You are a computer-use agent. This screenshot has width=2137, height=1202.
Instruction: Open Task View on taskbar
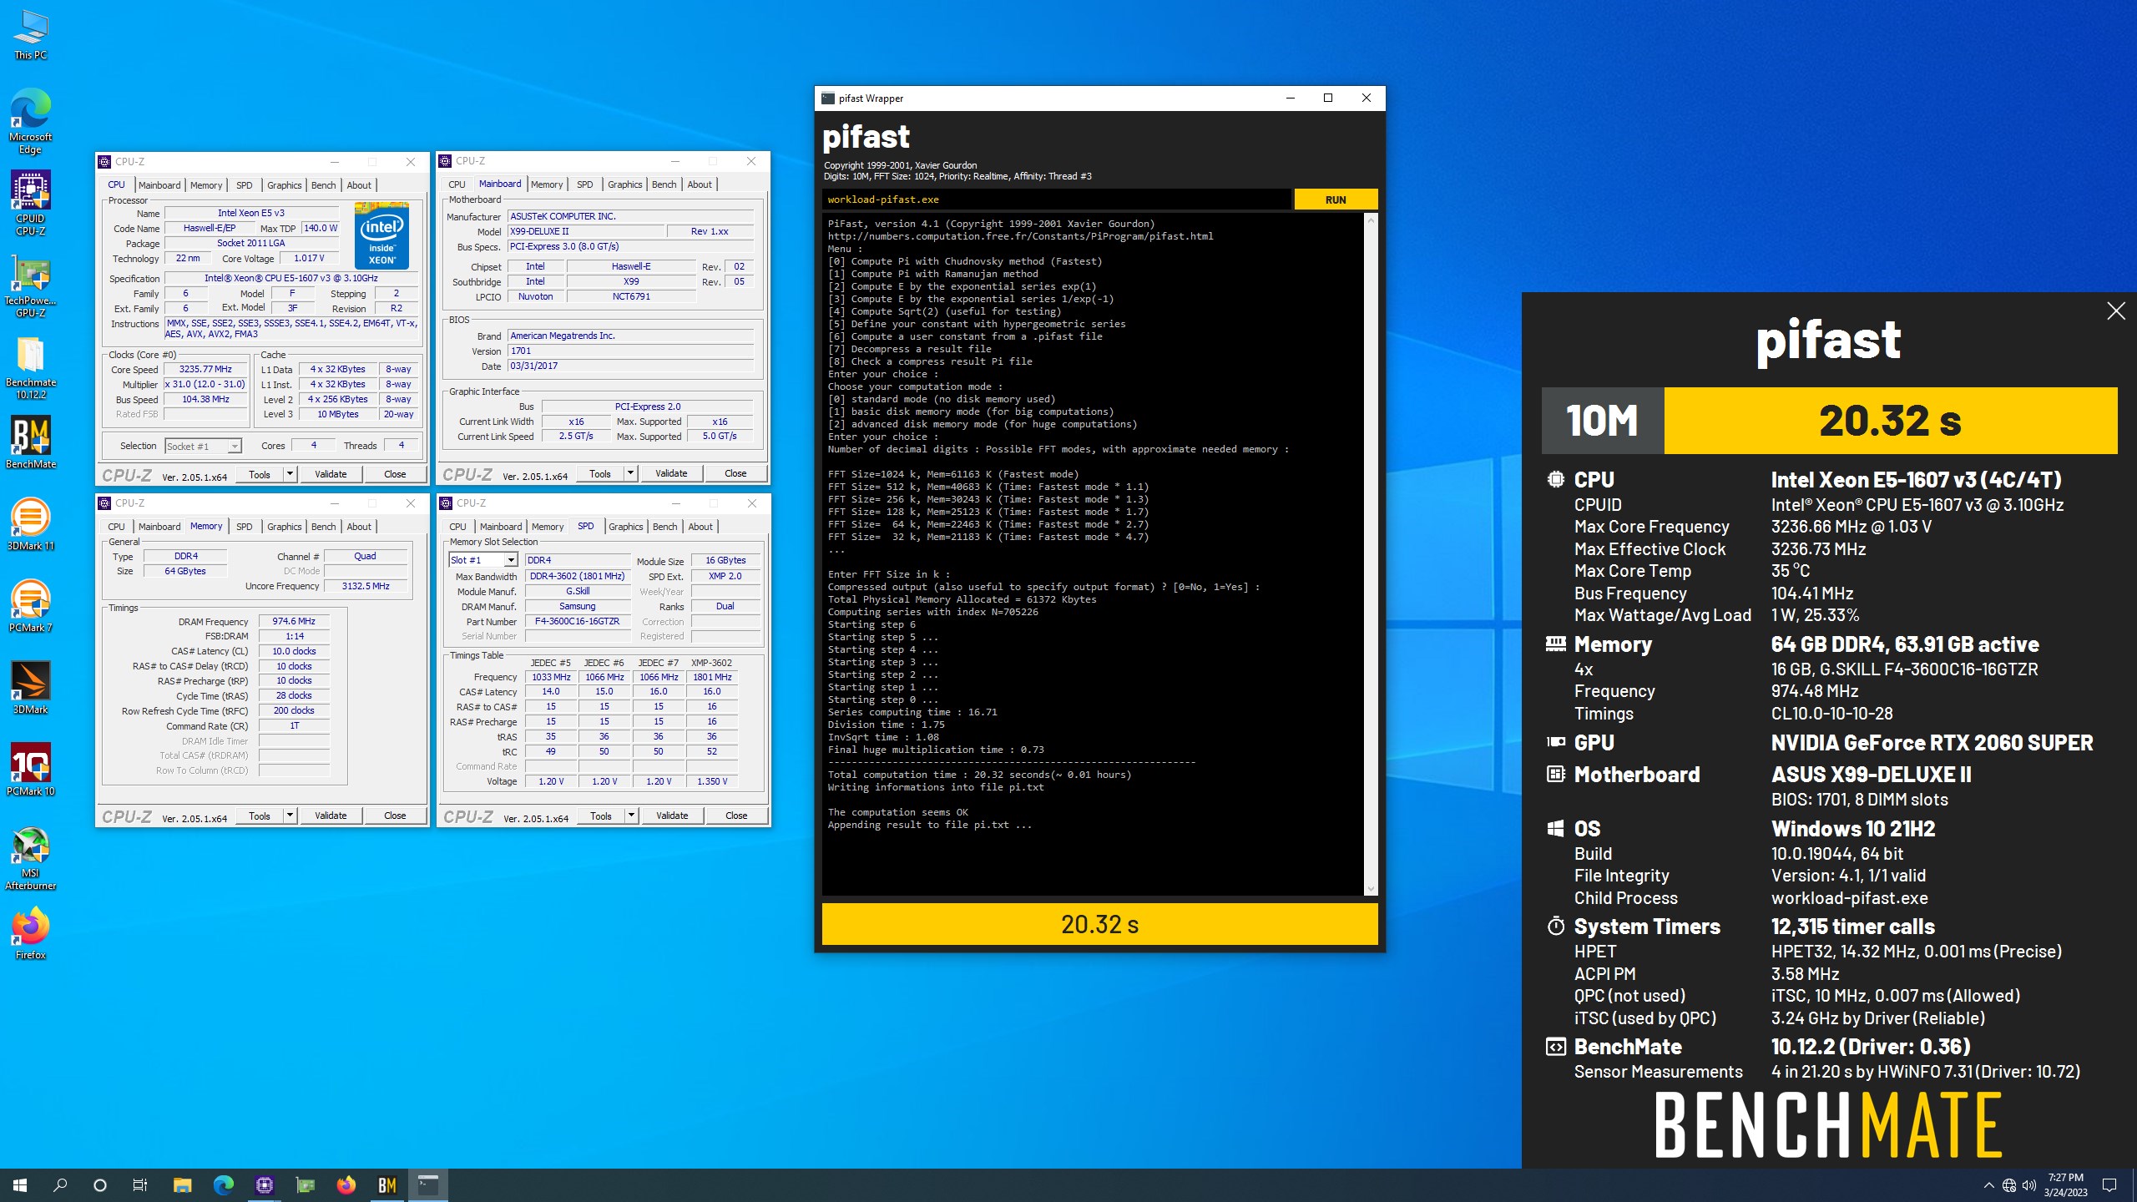(x=140, y=1185)
